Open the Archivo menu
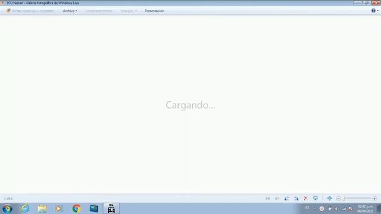 click(70, 11)
